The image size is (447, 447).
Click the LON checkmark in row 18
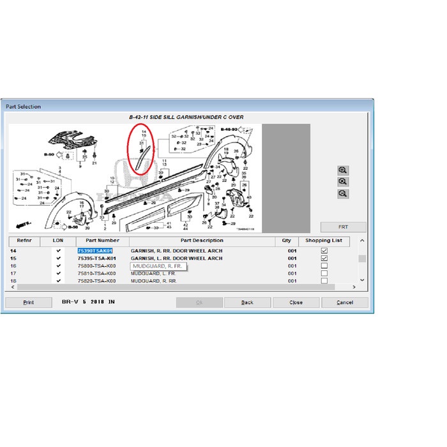(59, 280)
